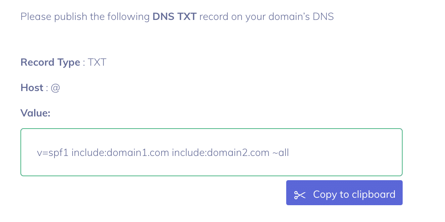Click the v=spf1 text in the value
This screenshot has height=222, width=445.
point(53,153)
